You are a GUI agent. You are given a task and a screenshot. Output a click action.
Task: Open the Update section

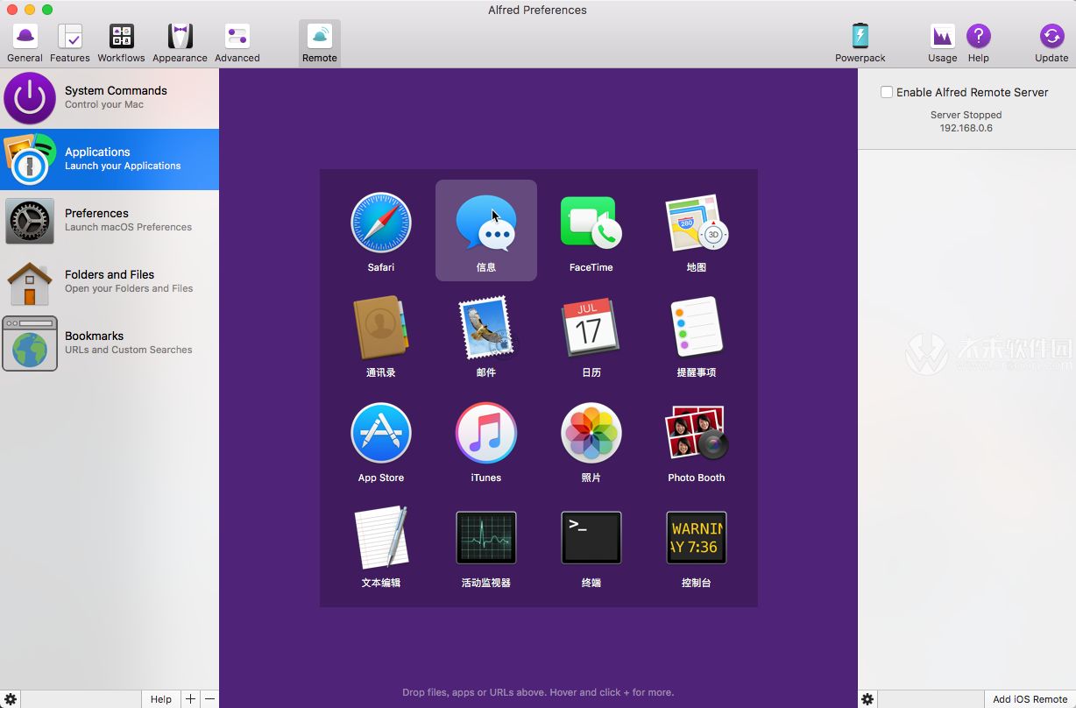(1051, 43)
